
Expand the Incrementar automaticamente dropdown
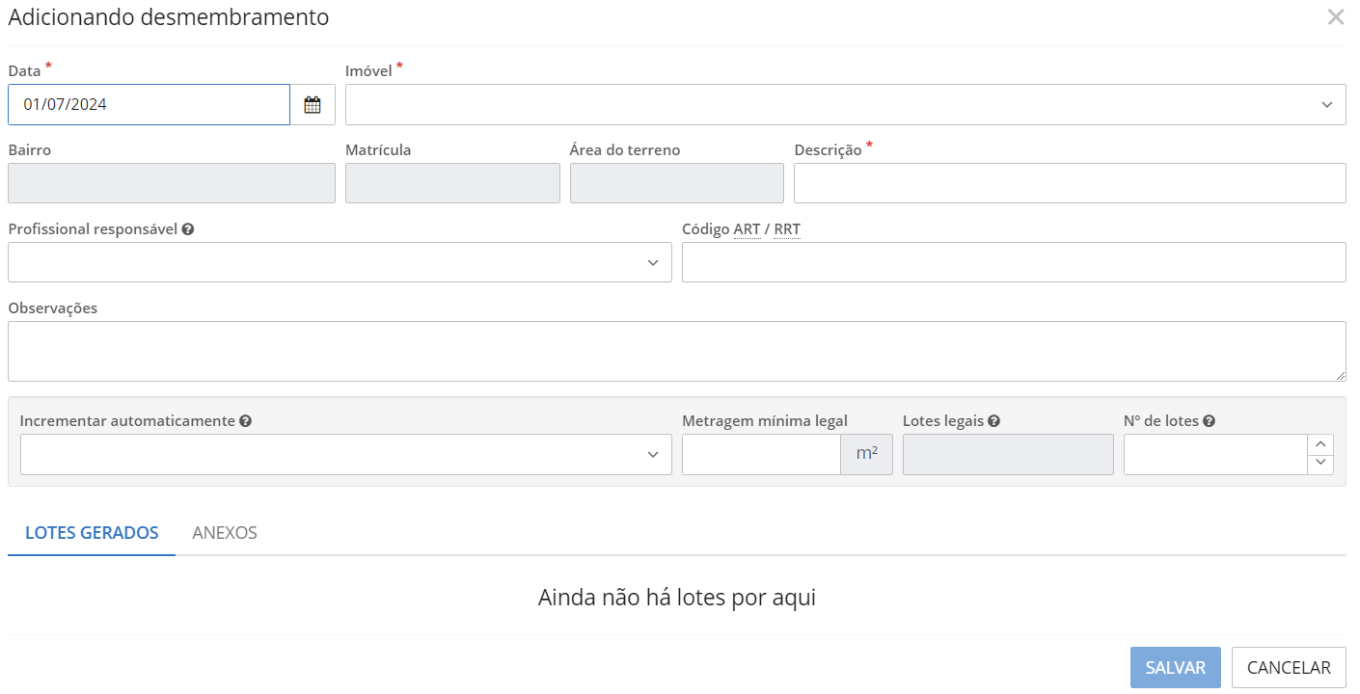(x=345, y=455)
